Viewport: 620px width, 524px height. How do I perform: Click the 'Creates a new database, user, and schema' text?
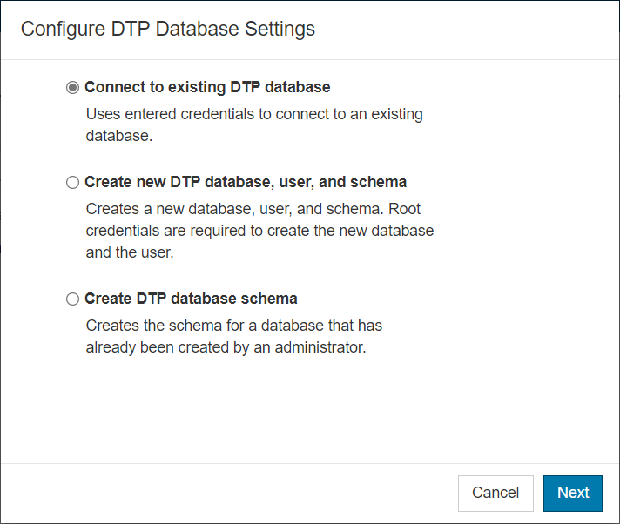[x=234, y=209]
